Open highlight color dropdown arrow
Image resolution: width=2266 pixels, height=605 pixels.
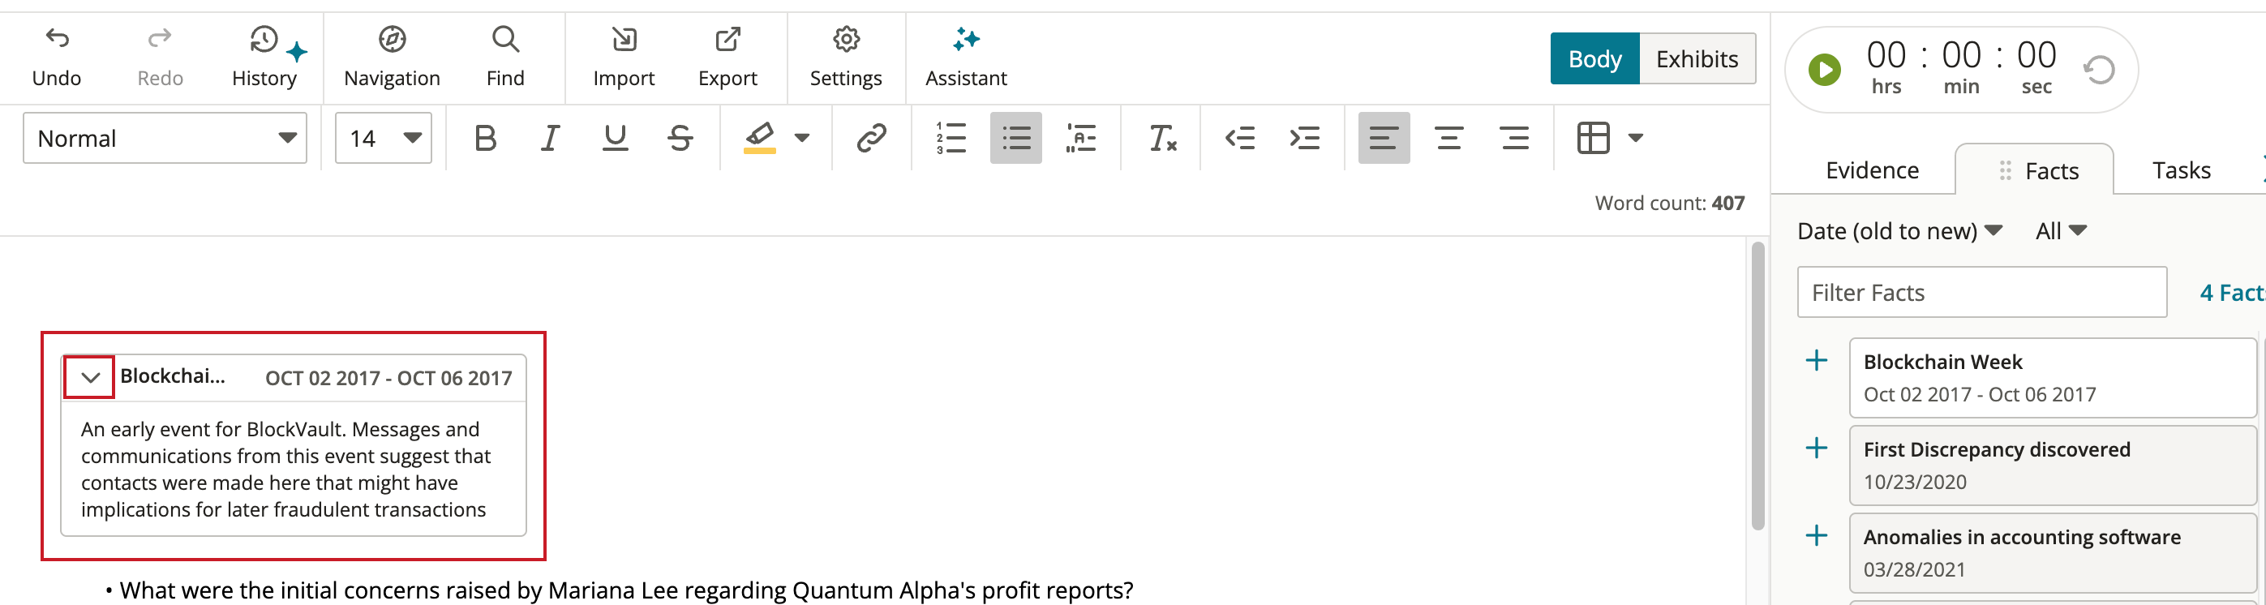click(x=802, y=138)
